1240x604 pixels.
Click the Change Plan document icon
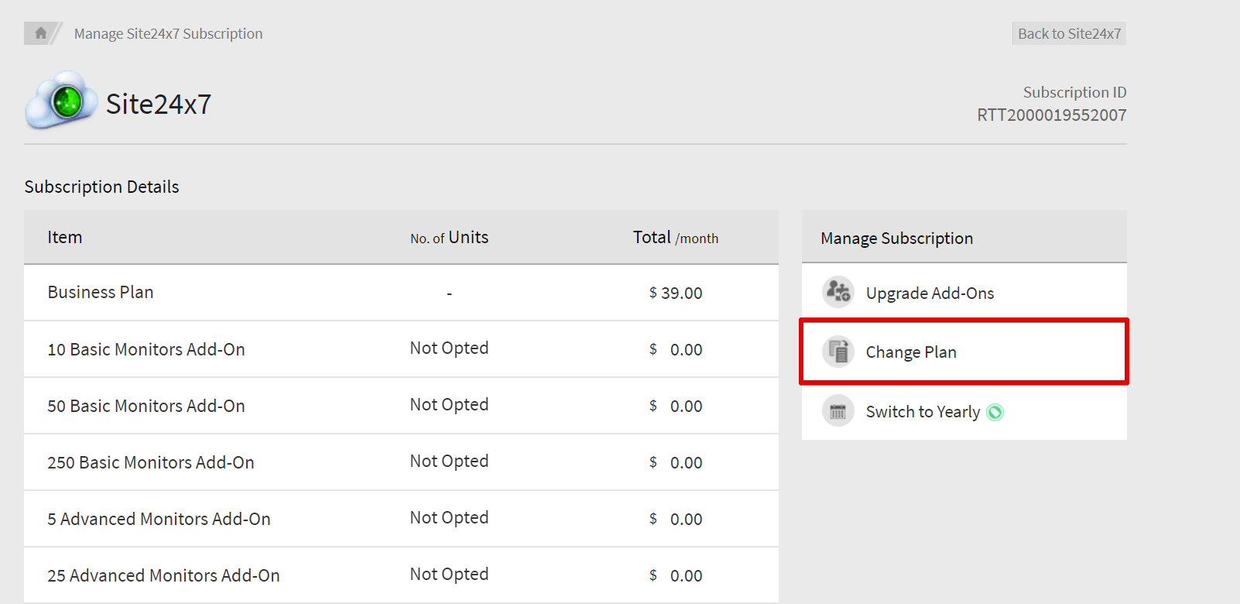(x=838, y=352)
